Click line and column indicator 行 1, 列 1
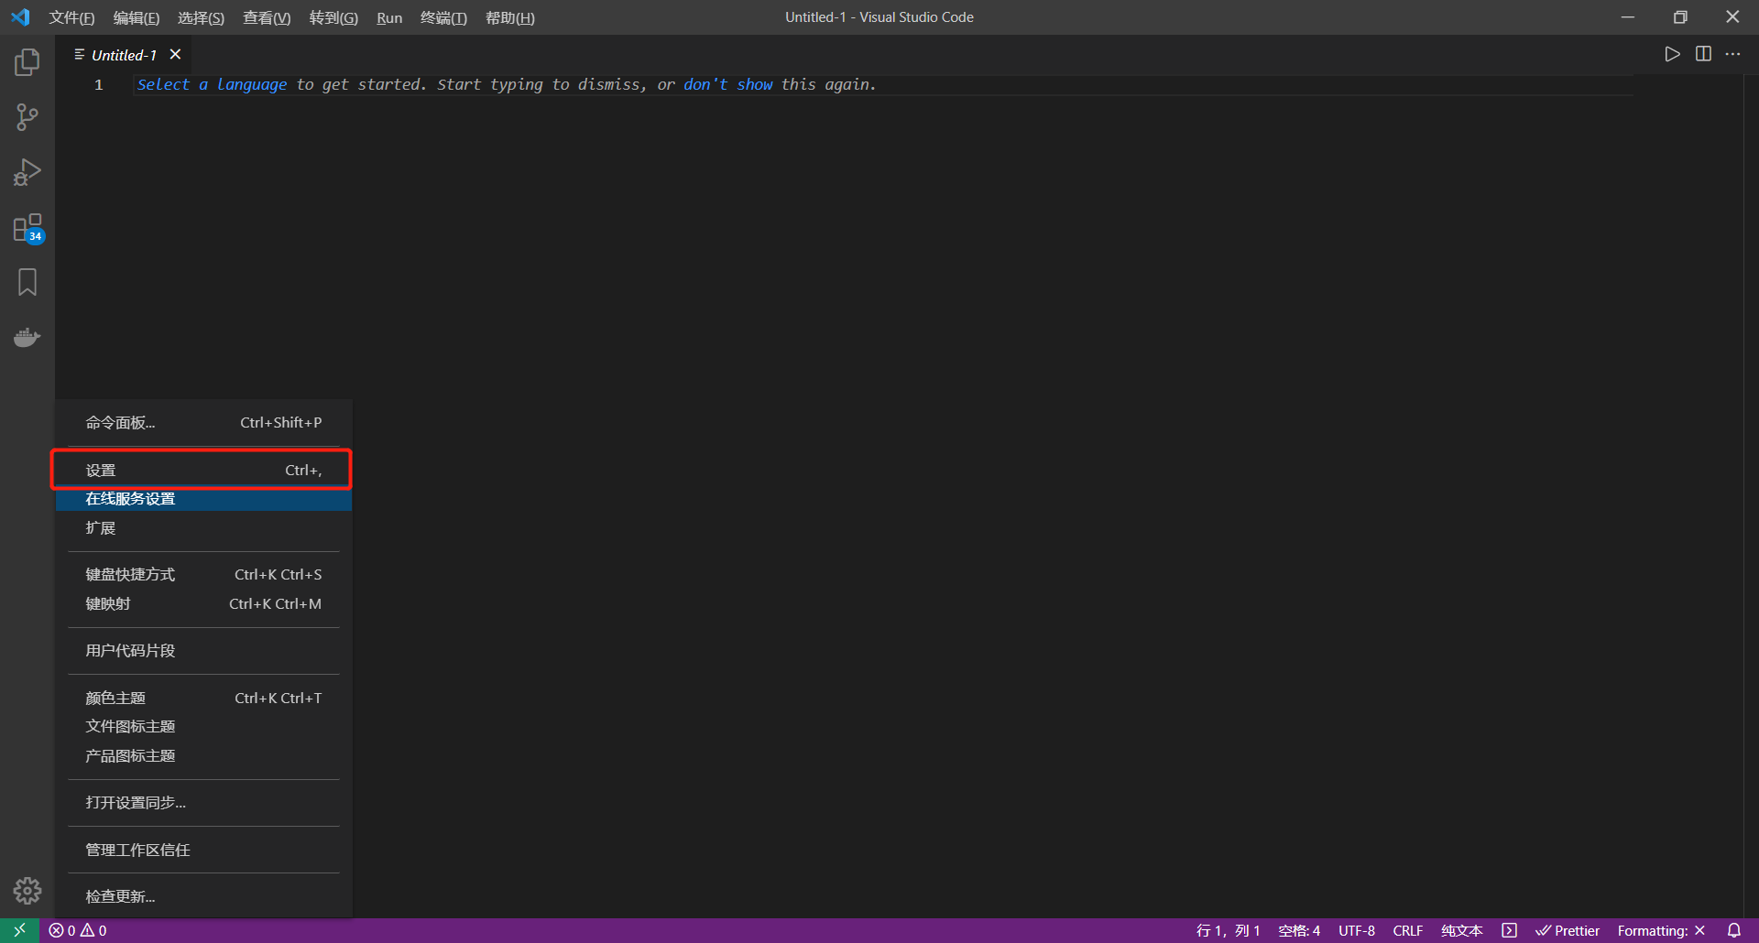This screenshot has width=1759, height=943. coord(1228,930)
